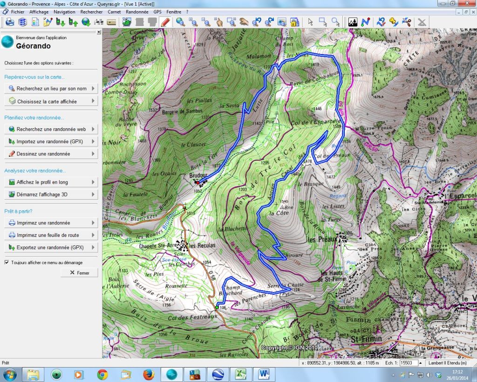Open the stacked map layers icon
The width and height of the screenshot is (477, 382).
(22, 22)
